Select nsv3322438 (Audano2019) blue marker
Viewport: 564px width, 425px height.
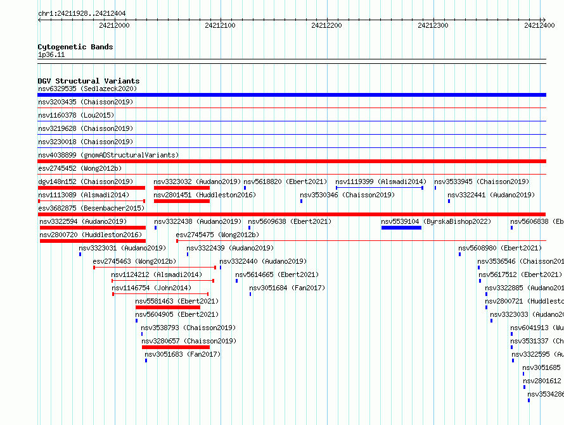tap(155, 228)
